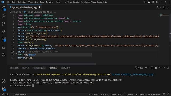Create a new terminal with plus icon

(146, 68)
